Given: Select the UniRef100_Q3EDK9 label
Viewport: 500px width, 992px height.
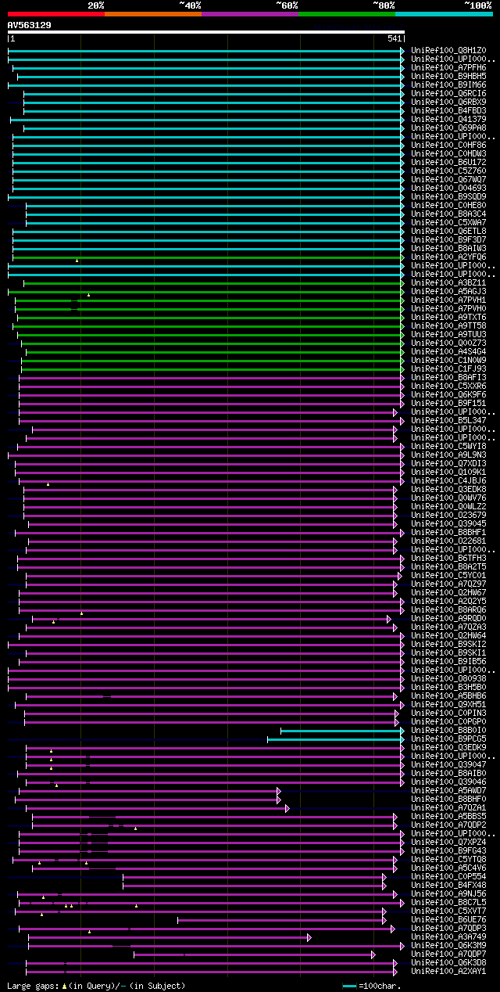Looking at the screenshot, I should 448,748.
